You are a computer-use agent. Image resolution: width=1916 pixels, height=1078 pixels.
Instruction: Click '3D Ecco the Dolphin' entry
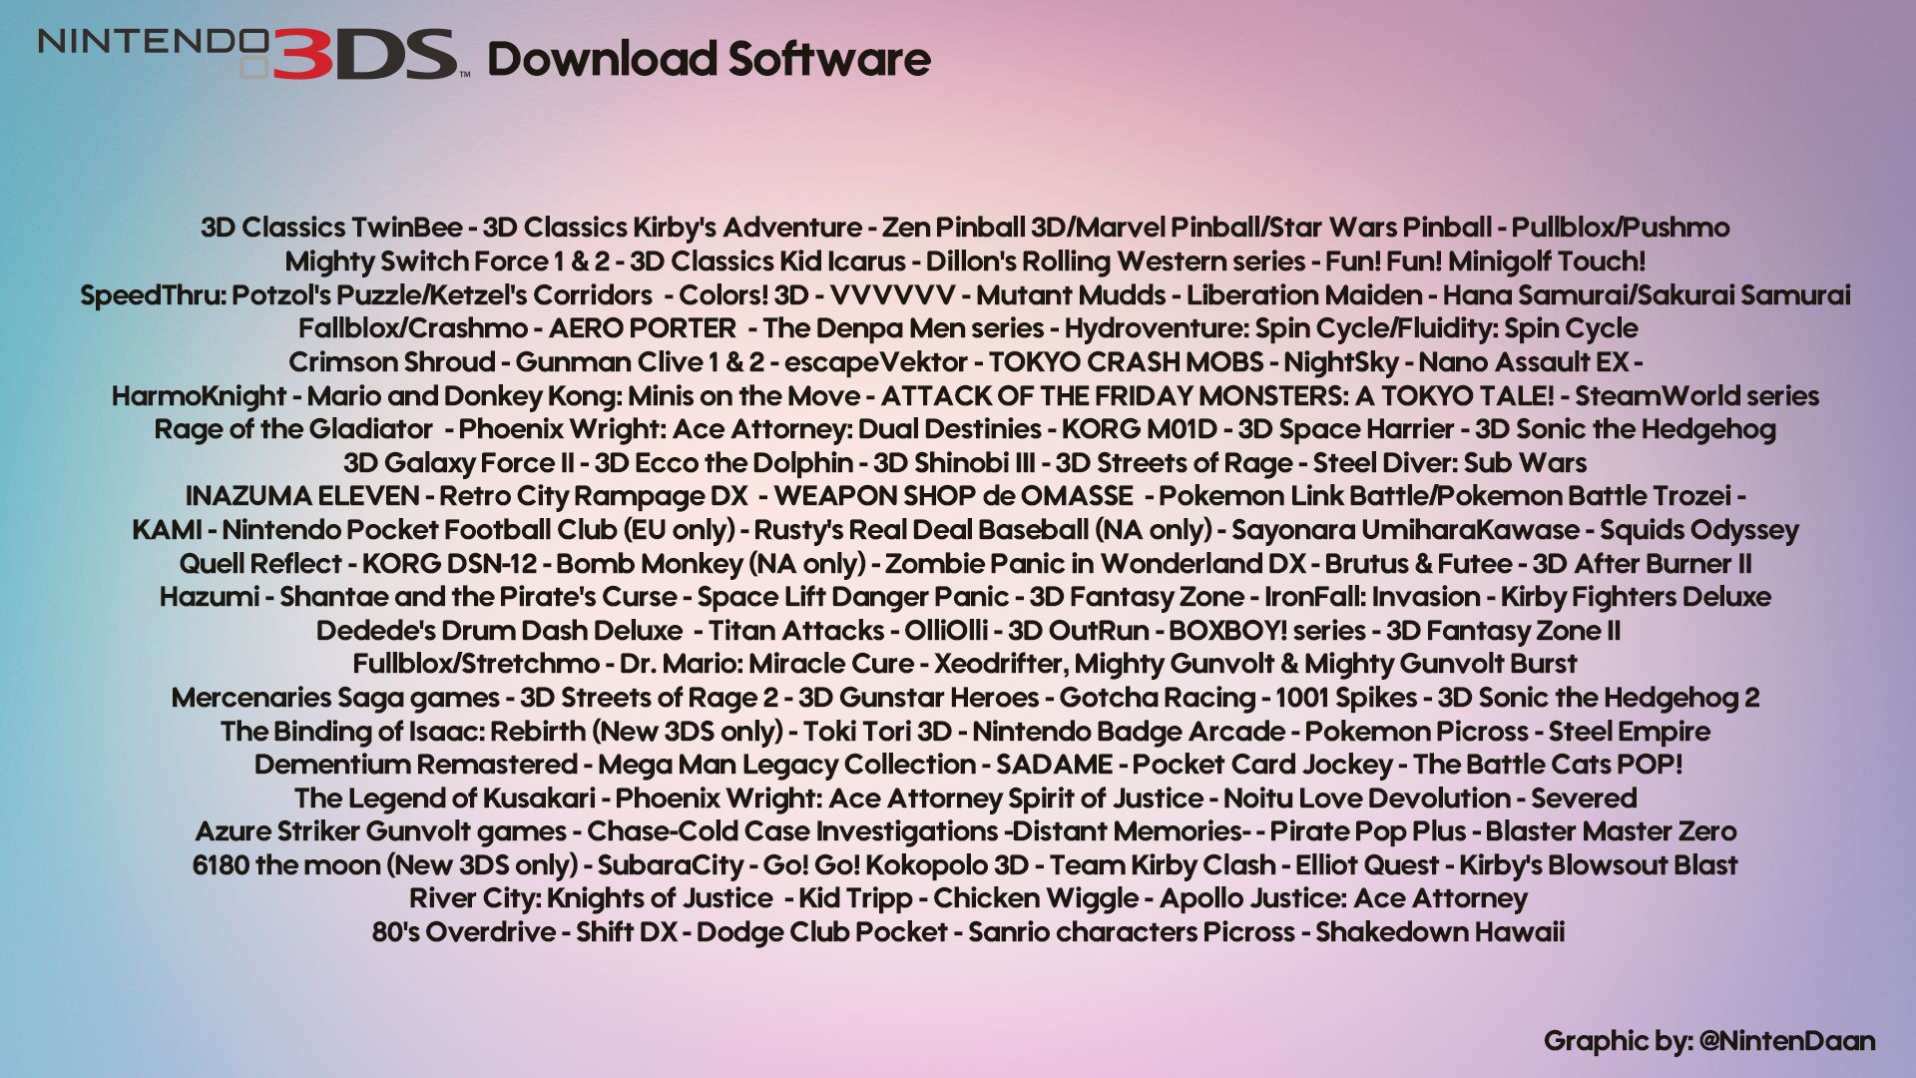click(x=723, y=463)
